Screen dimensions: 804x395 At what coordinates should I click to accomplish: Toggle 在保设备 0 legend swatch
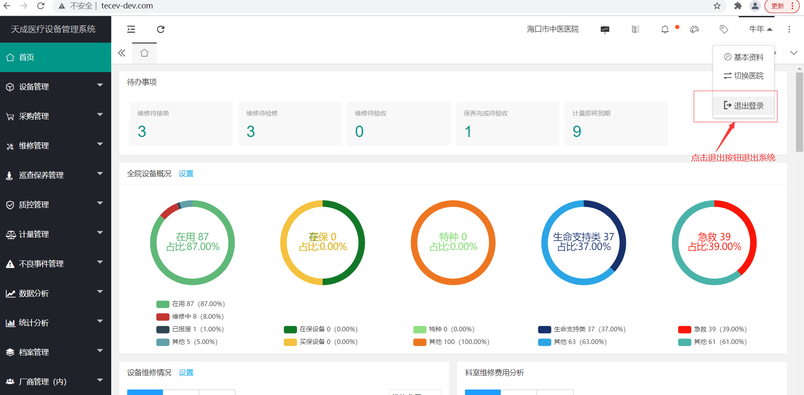[290, 329]
